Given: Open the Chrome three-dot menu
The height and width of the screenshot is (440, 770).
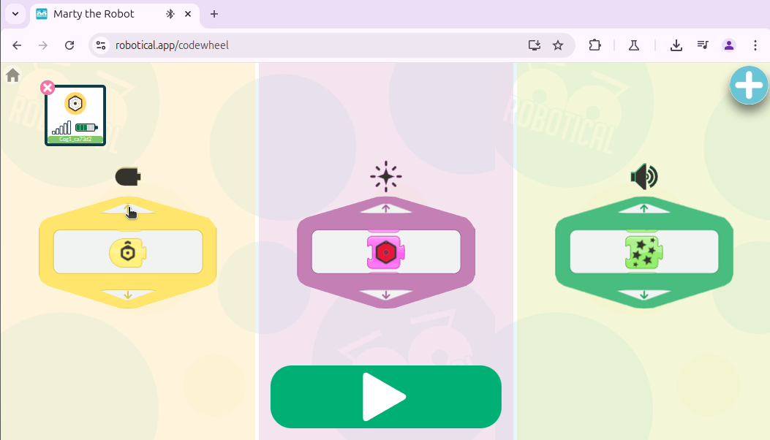Looking at the screenshot, I should coord(755,45).
